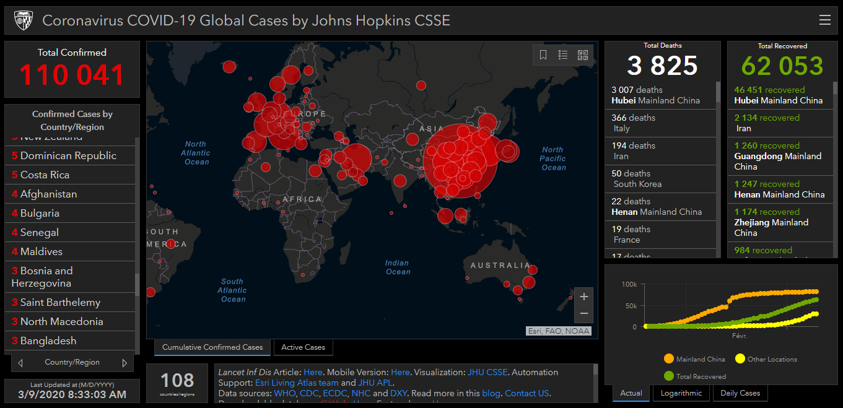Click 1 174 recovered Zhejiang entry

[x=780, y=223]
